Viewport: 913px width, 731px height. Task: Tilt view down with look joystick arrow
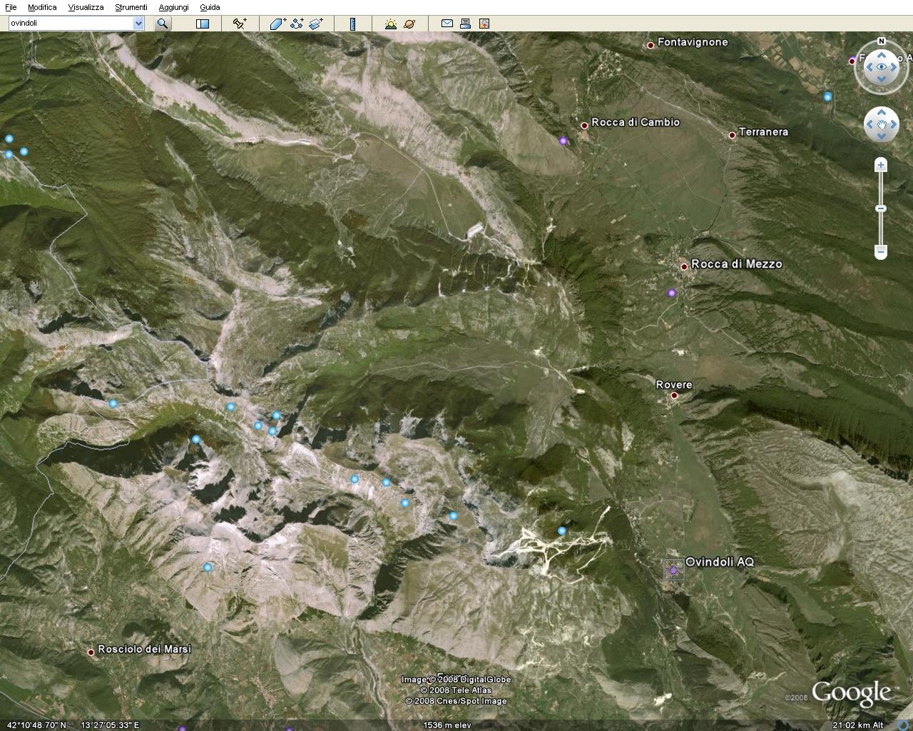pos(882,80)
